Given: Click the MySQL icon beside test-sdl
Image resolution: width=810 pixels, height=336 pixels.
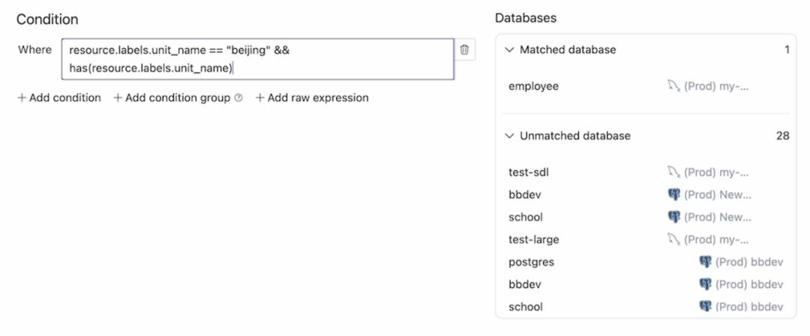Looking at the screenshot, I should (672, 172).
